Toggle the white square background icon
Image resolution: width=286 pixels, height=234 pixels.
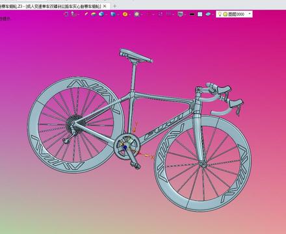(x=200, y=14)
